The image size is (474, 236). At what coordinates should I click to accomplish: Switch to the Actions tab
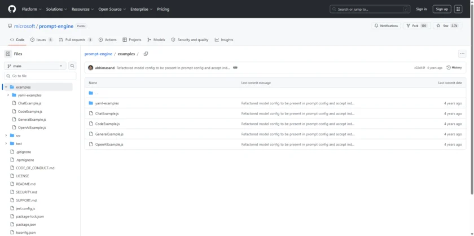click(x=107, y=40)
